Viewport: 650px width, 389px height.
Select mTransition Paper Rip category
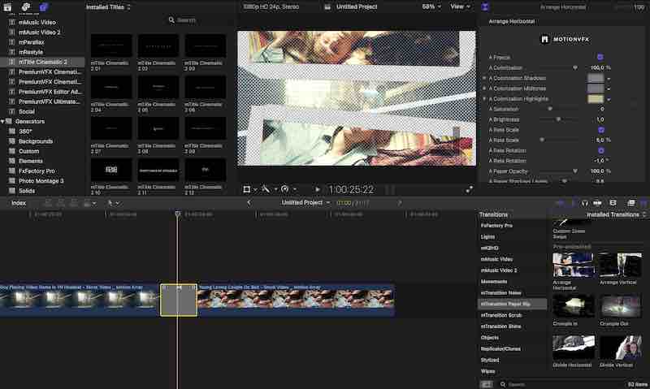coord(513,304)
